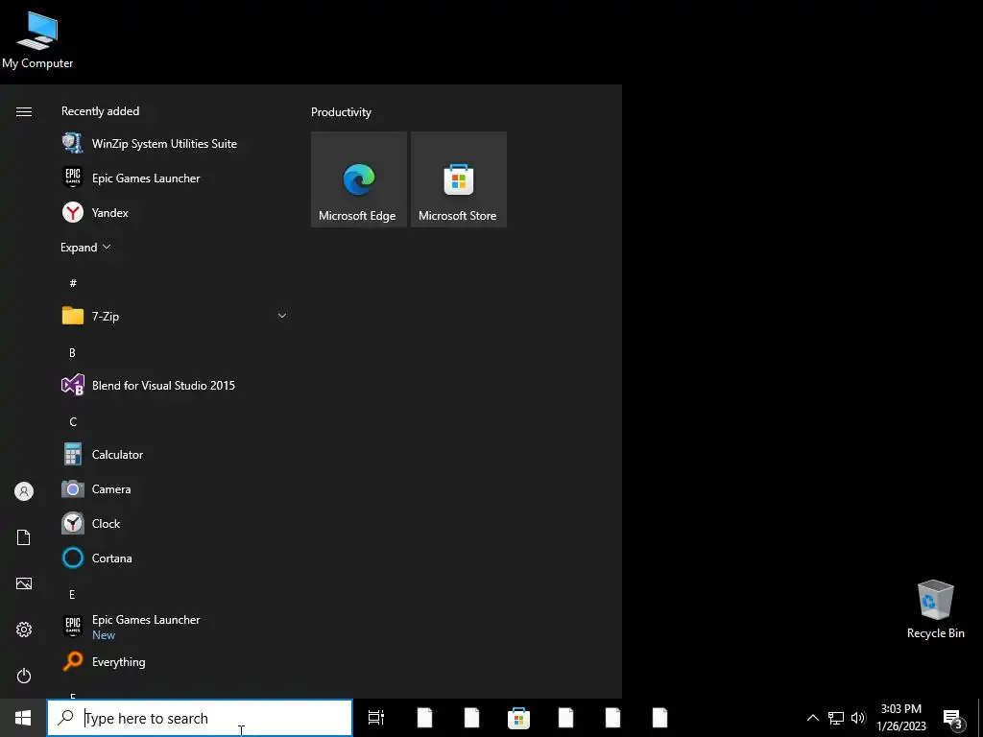Click the Microsoft Store tile
This screenshot has height=737, width=983.
(458, 179)
